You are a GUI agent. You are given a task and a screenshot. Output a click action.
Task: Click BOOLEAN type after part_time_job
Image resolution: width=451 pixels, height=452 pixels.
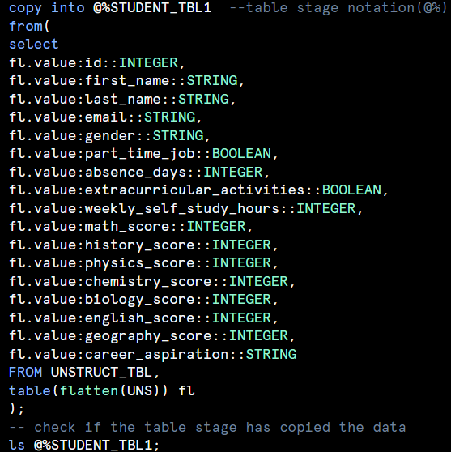tap(241, 154)
